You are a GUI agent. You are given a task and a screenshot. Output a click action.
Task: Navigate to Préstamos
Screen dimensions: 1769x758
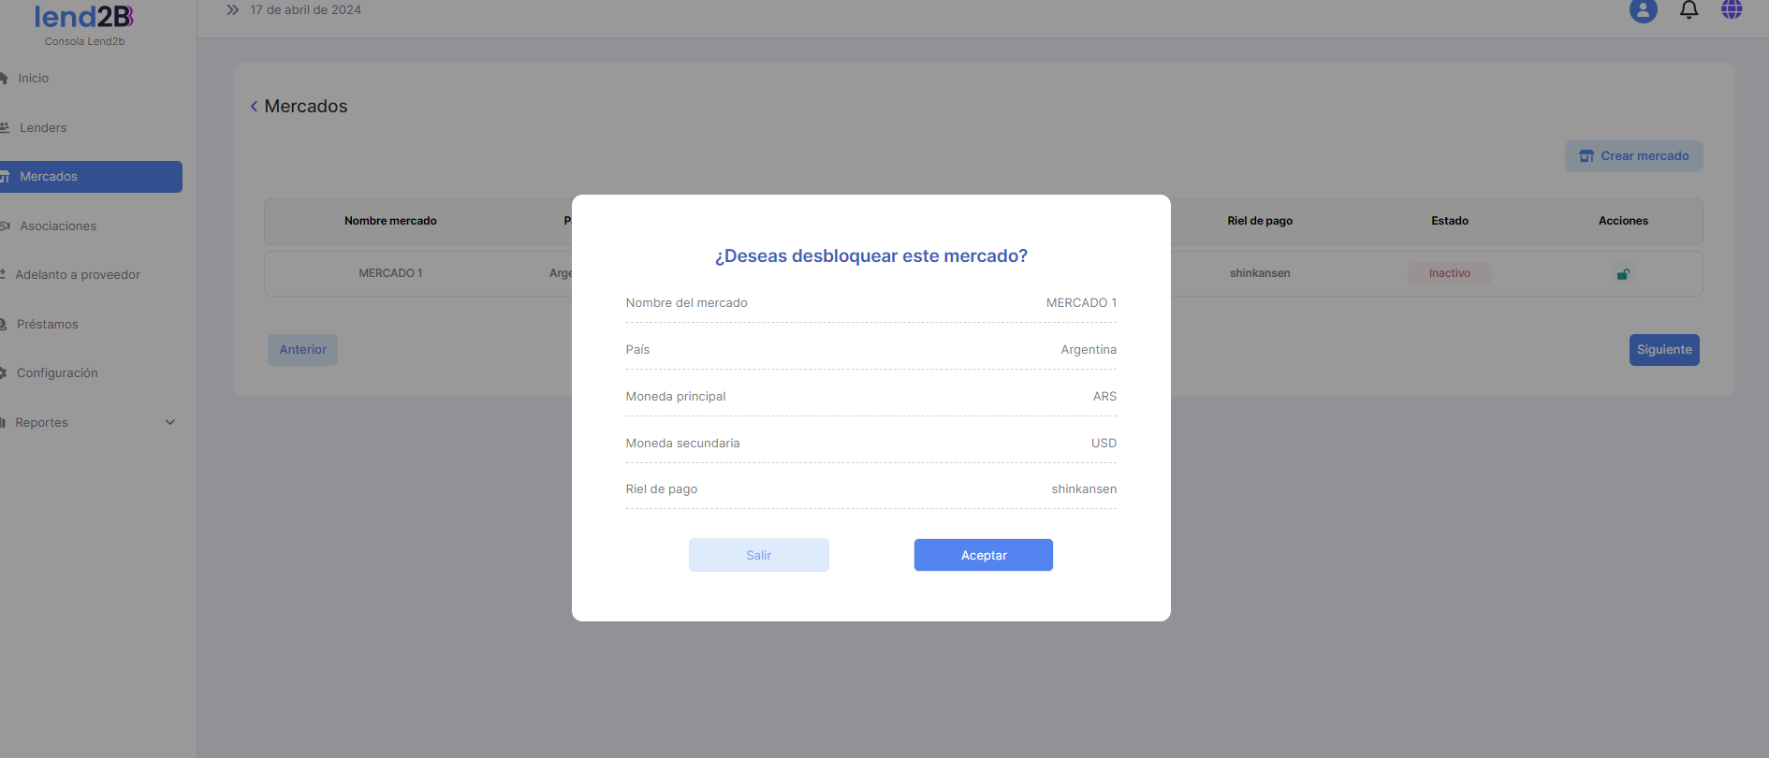point(47,325)
